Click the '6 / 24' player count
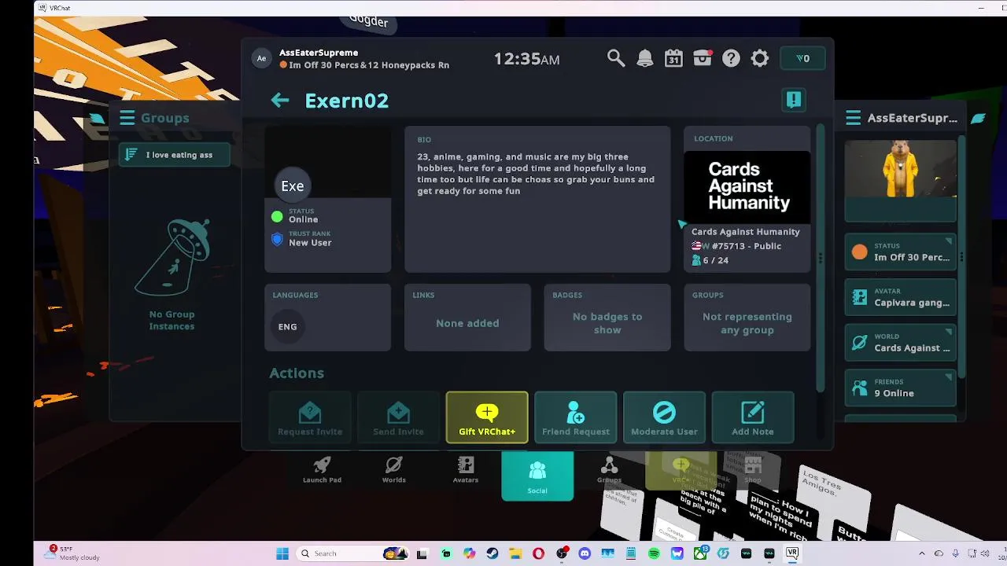 coord(715,260)
